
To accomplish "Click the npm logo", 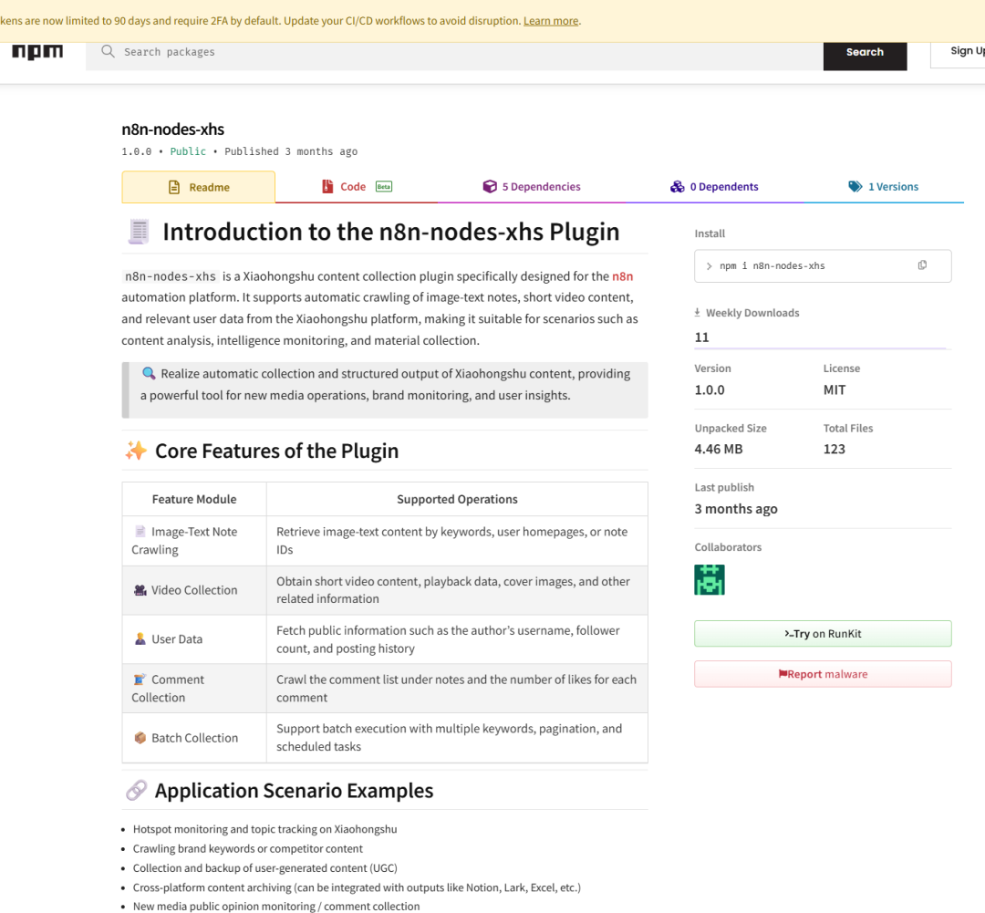I will (x=37, y=52).
